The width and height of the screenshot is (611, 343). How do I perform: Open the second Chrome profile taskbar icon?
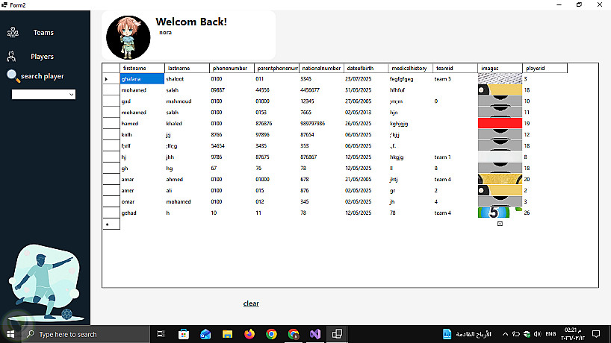point(294,334)
